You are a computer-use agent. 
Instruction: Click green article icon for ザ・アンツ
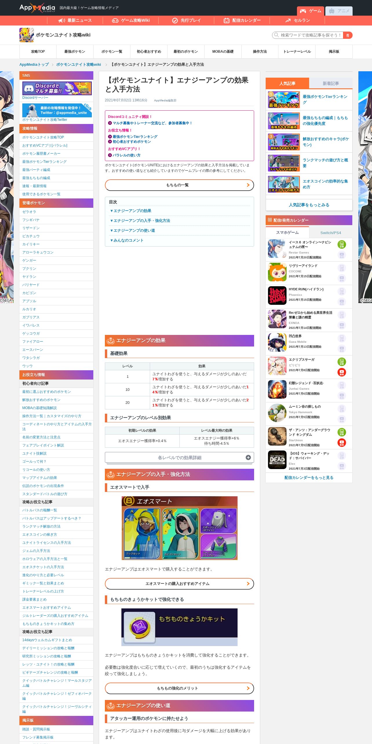point(342,432)
